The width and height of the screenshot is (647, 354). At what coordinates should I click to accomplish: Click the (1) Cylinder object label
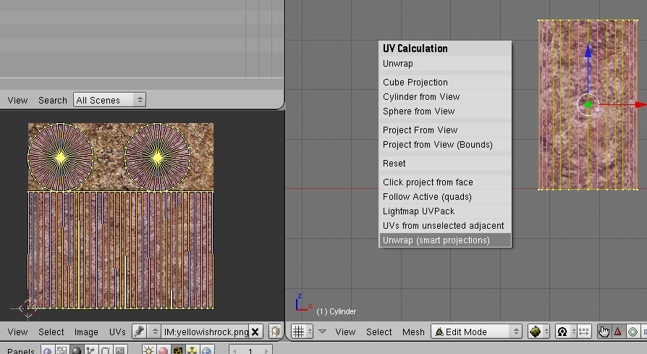(x=336, y=311)
